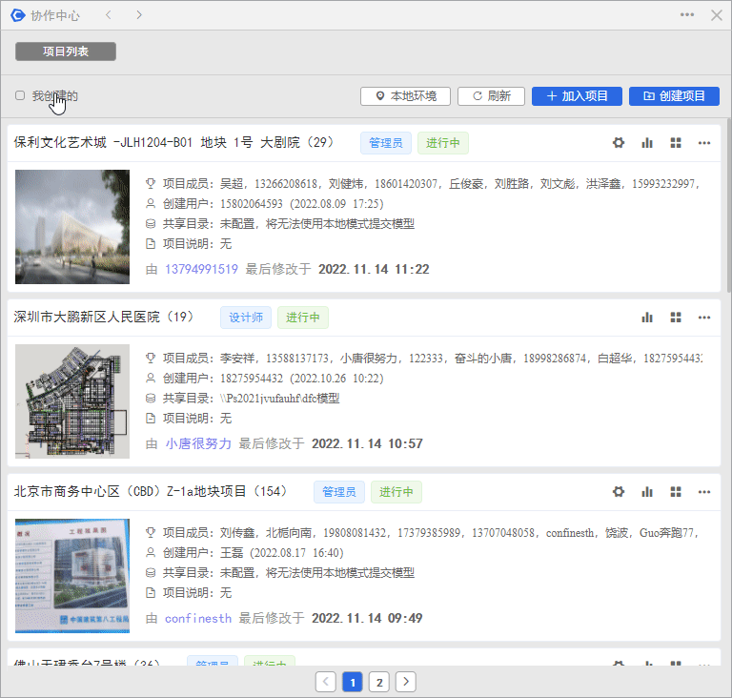This screenshot has width=732, height=698.
Task: Open settings gear for 保利文化艺术城 project
Action: pyautogui.click(x=619, y=143)
